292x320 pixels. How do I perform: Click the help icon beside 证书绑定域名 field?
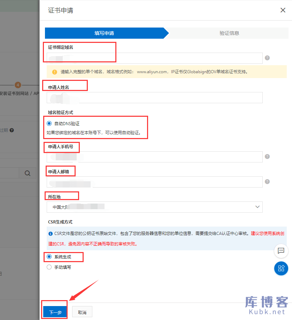coord(267,58)
